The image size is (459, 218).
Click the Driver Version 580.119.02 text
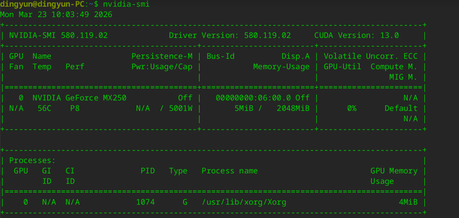229,35
